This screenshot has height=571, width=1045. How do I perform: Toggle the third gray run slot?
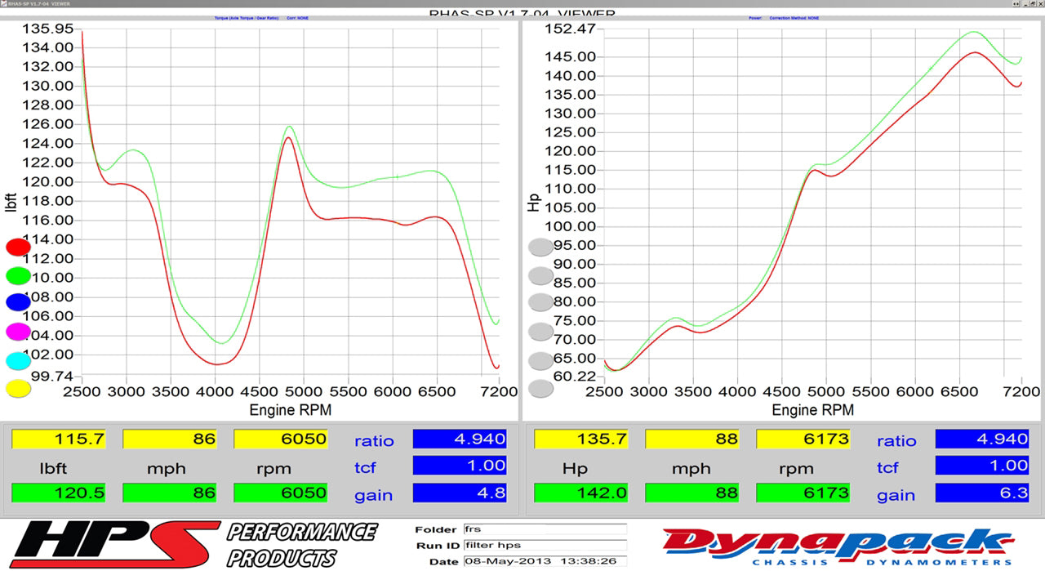[x=540, y=301]
